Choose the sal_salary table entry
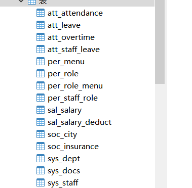This screenshot has width=192, height=188. (64, 110)
